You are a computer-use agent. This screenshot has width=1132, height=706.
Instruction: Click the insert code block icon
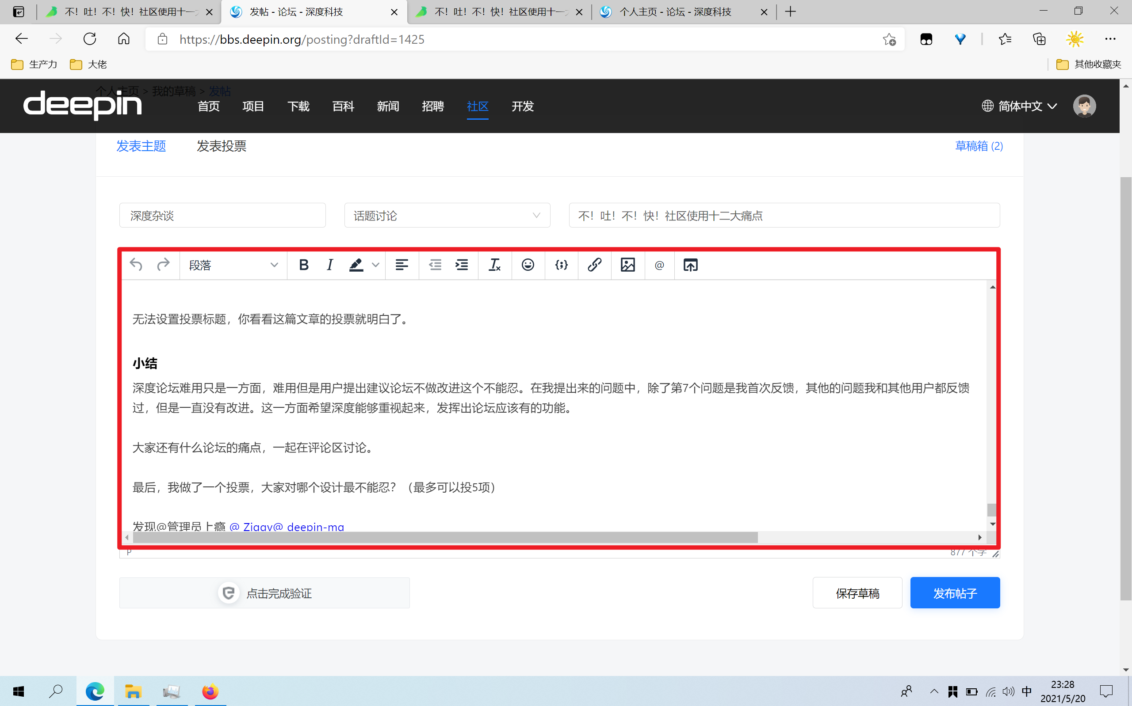click(561, 265)
